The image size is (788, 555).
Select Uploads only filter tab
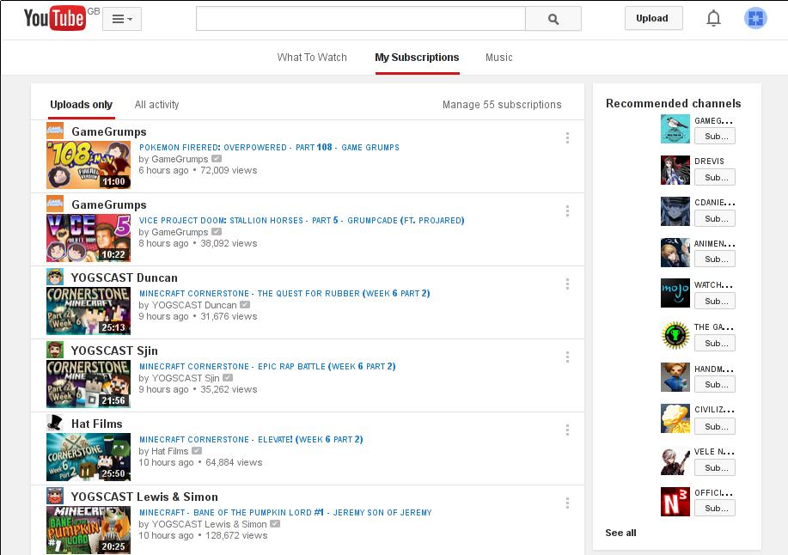pyautogui.click(x=82, y=105)
